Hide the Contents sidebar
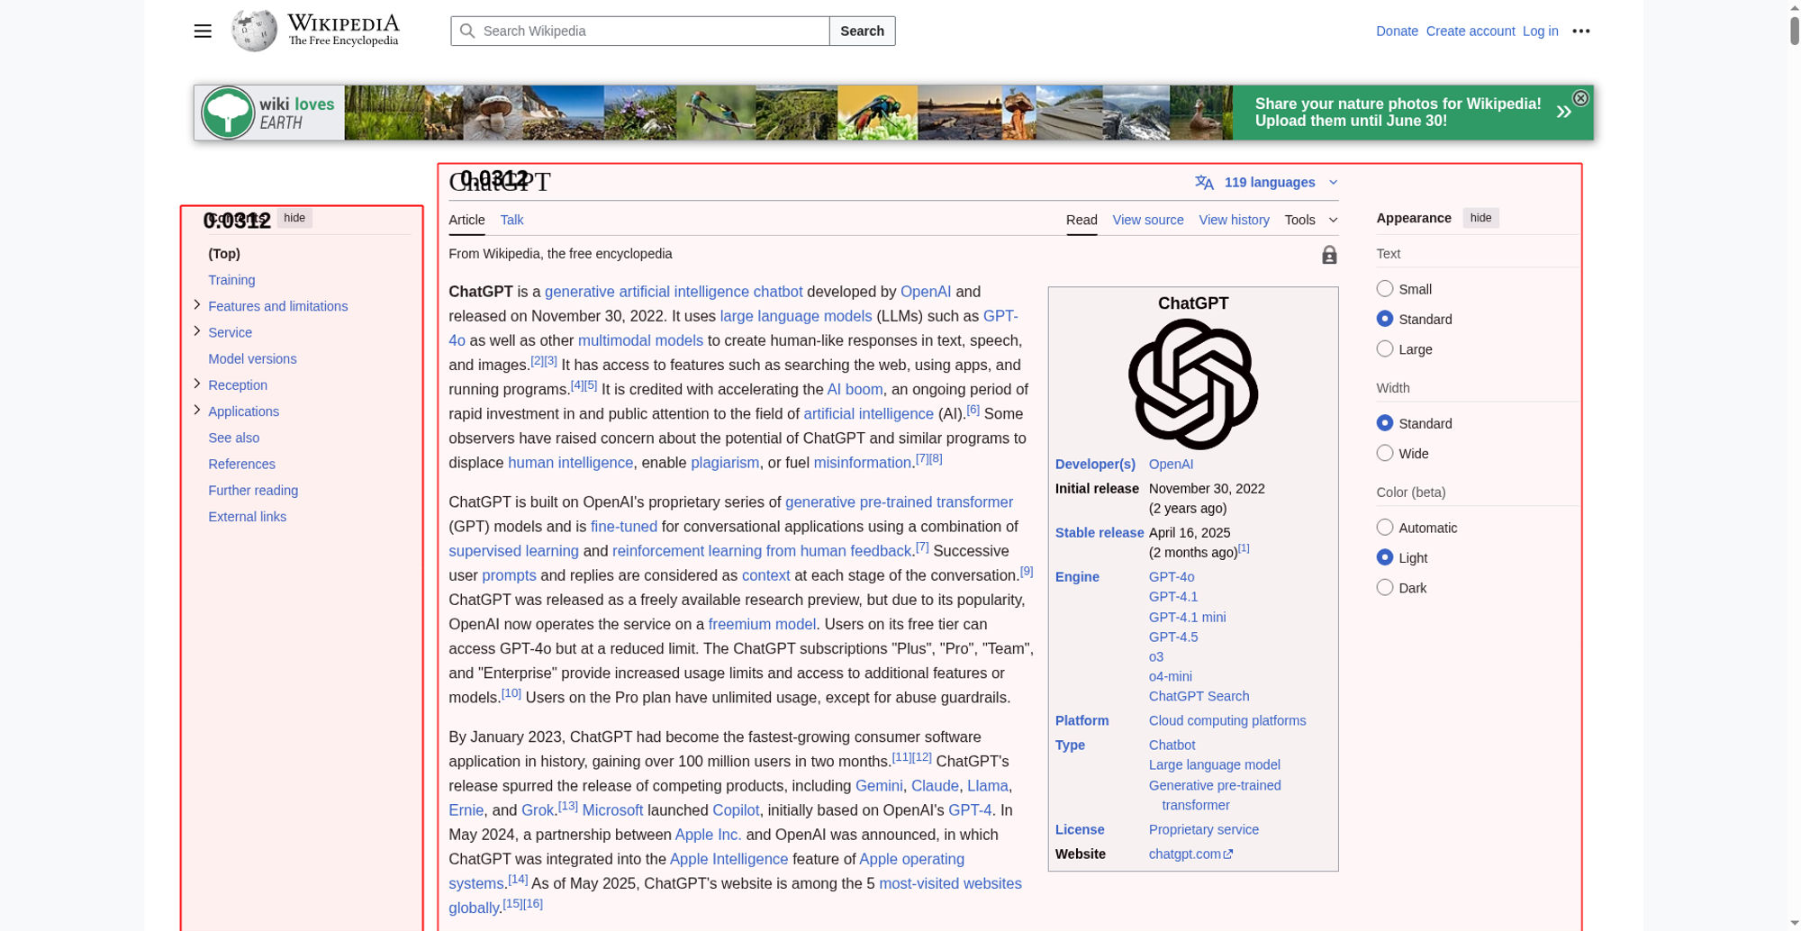This screenshot has width=1801, height=931. [x=294, y=218]
